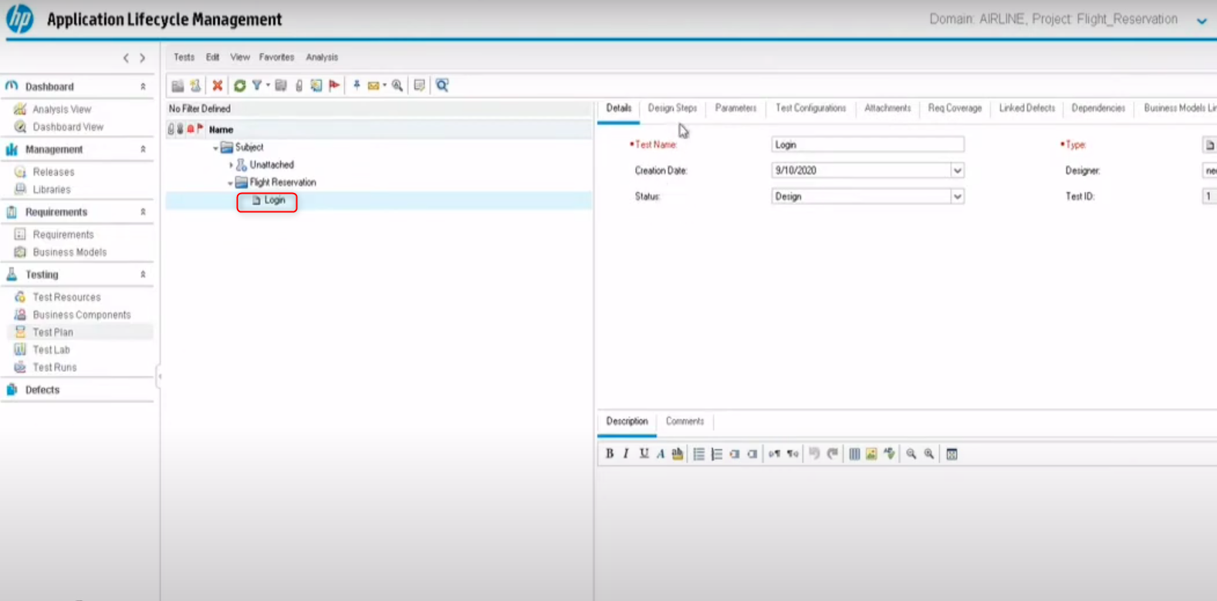
Task: Click the red X delete icon
Action: [x=218, y=86]
